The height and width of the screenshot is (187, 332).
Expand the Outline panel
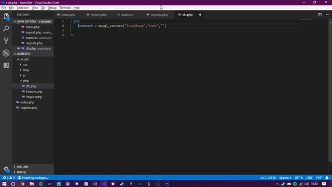coord(33,167)
